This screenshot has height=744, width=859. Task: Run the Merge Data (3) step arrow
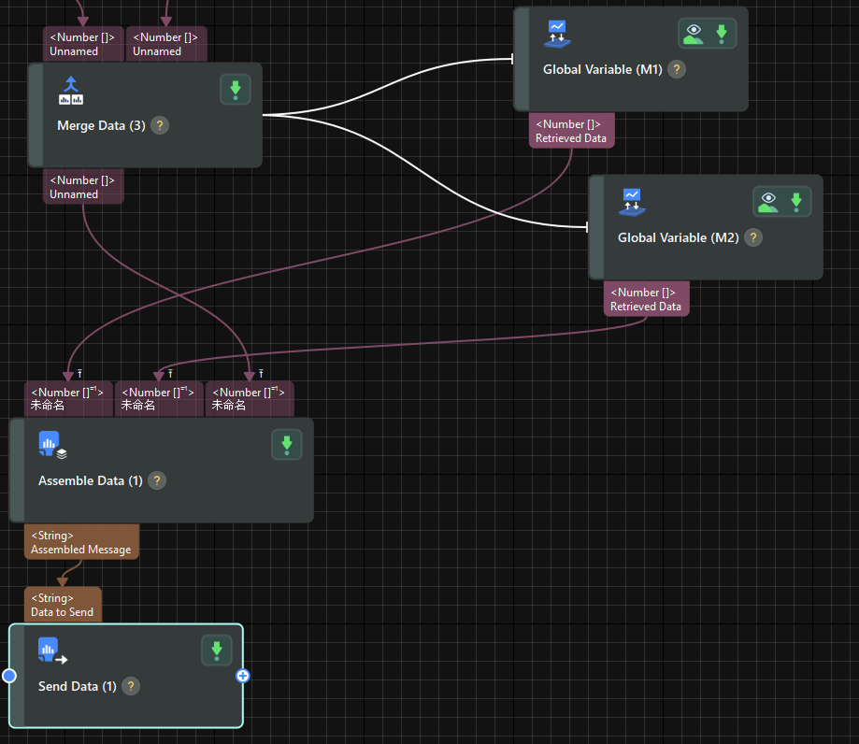[x=236, y=90]
